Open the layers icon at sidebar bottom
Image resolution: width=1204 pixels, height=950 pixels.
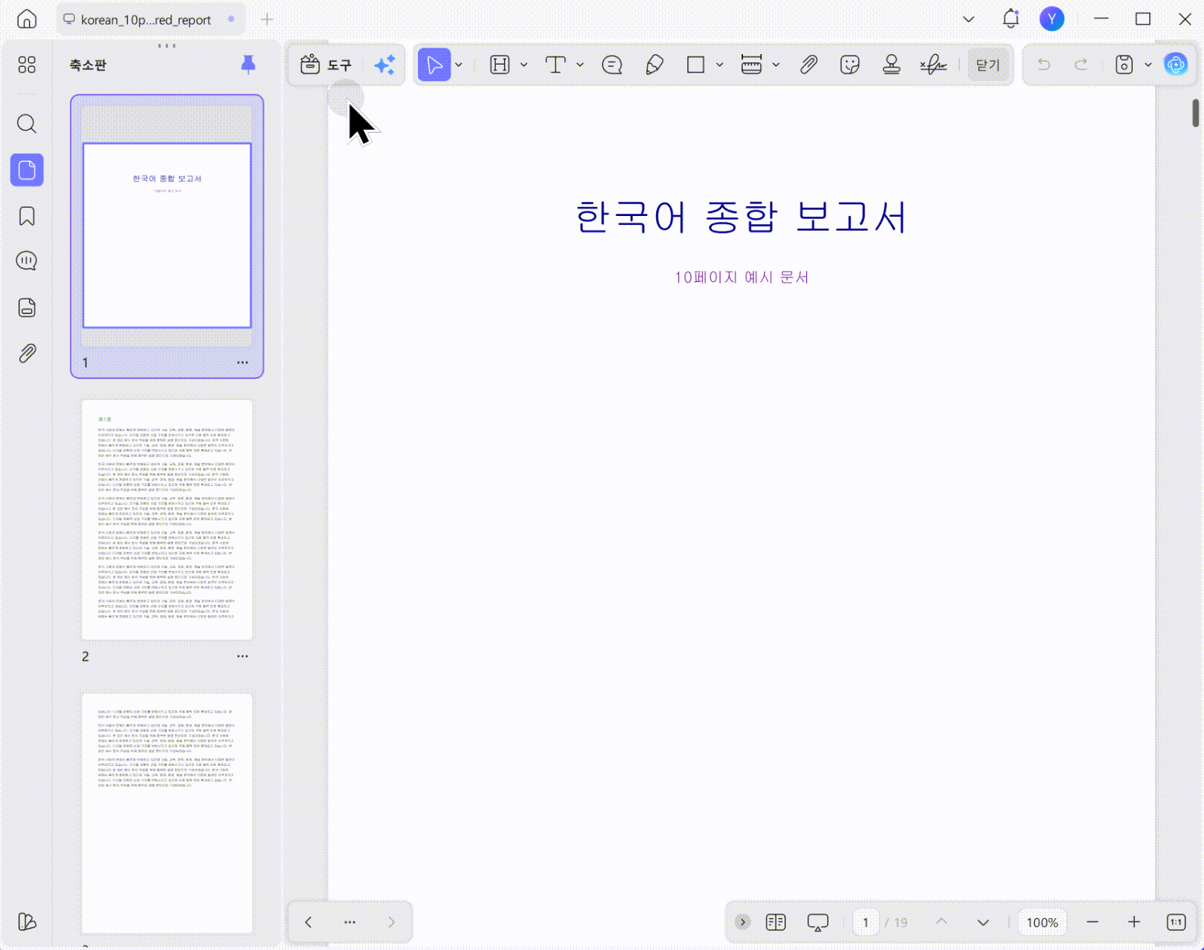click(27, 922)
